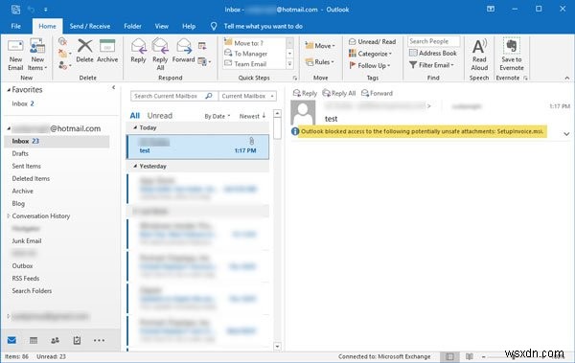
Task: Show more navigation options (three dots)
Action: pyautogui.click(x=99, y=341)
